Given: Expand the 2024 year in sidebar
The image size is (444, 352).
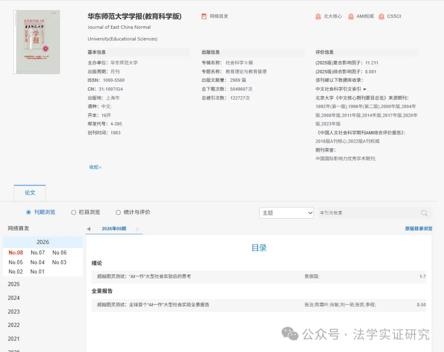Looking at the screenshot, I should click(14, 298).
